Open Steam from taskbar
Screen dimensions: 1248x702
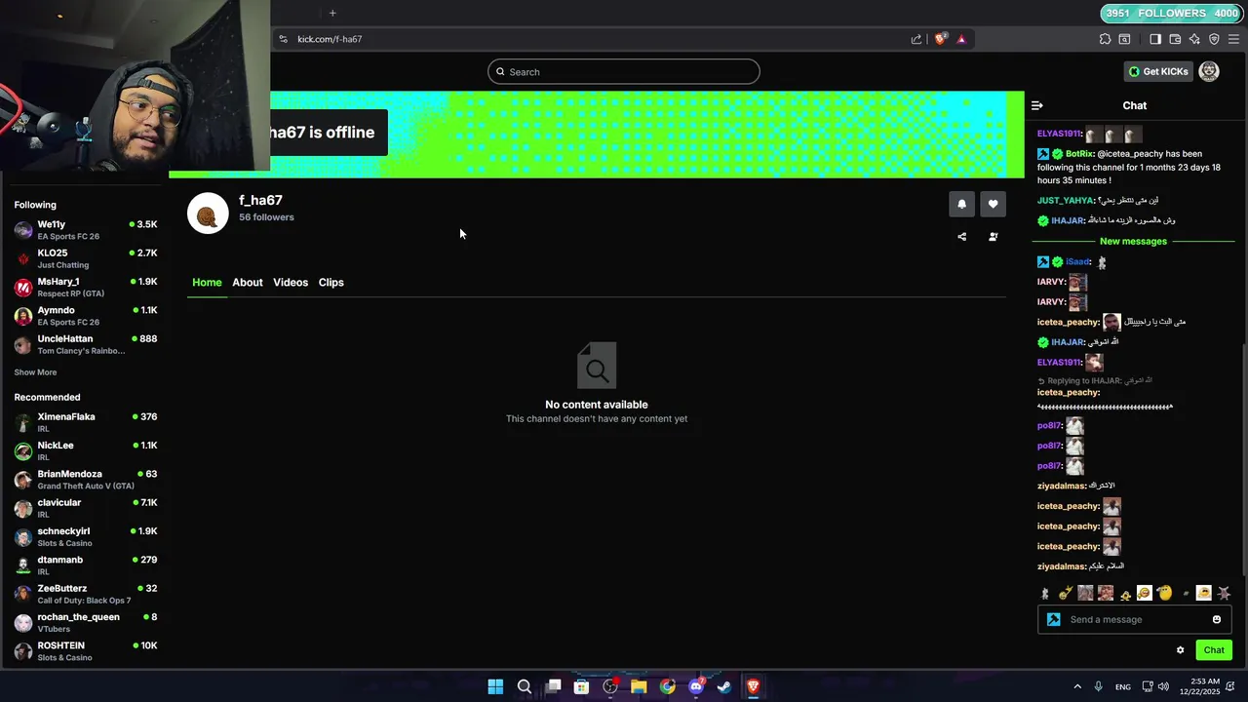point(724,686)
